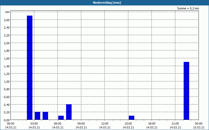Click the 14.03.21 date under 12:00
The width and height of the screenshot is (209, 130).
[x=105, y=127]
